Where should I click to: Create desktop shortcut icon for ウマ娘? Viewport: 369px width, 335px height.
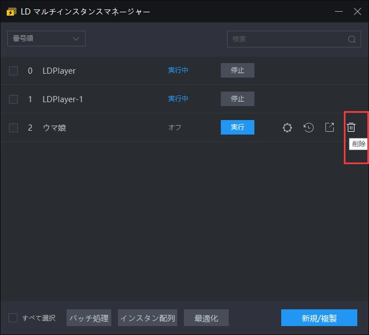click(329, 127)
